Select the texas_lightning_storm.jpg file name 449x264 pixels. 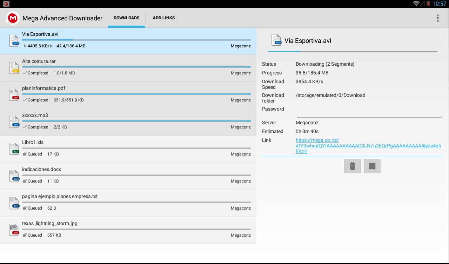point(50,223)
